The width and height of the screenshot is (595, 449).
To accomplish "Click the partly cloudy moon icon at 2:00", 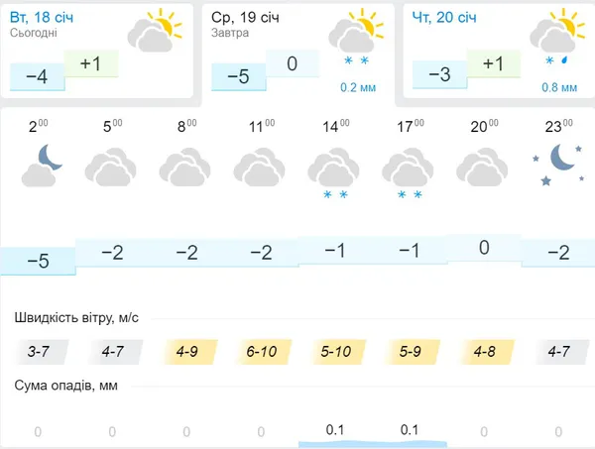I will [x=42, y=166].
